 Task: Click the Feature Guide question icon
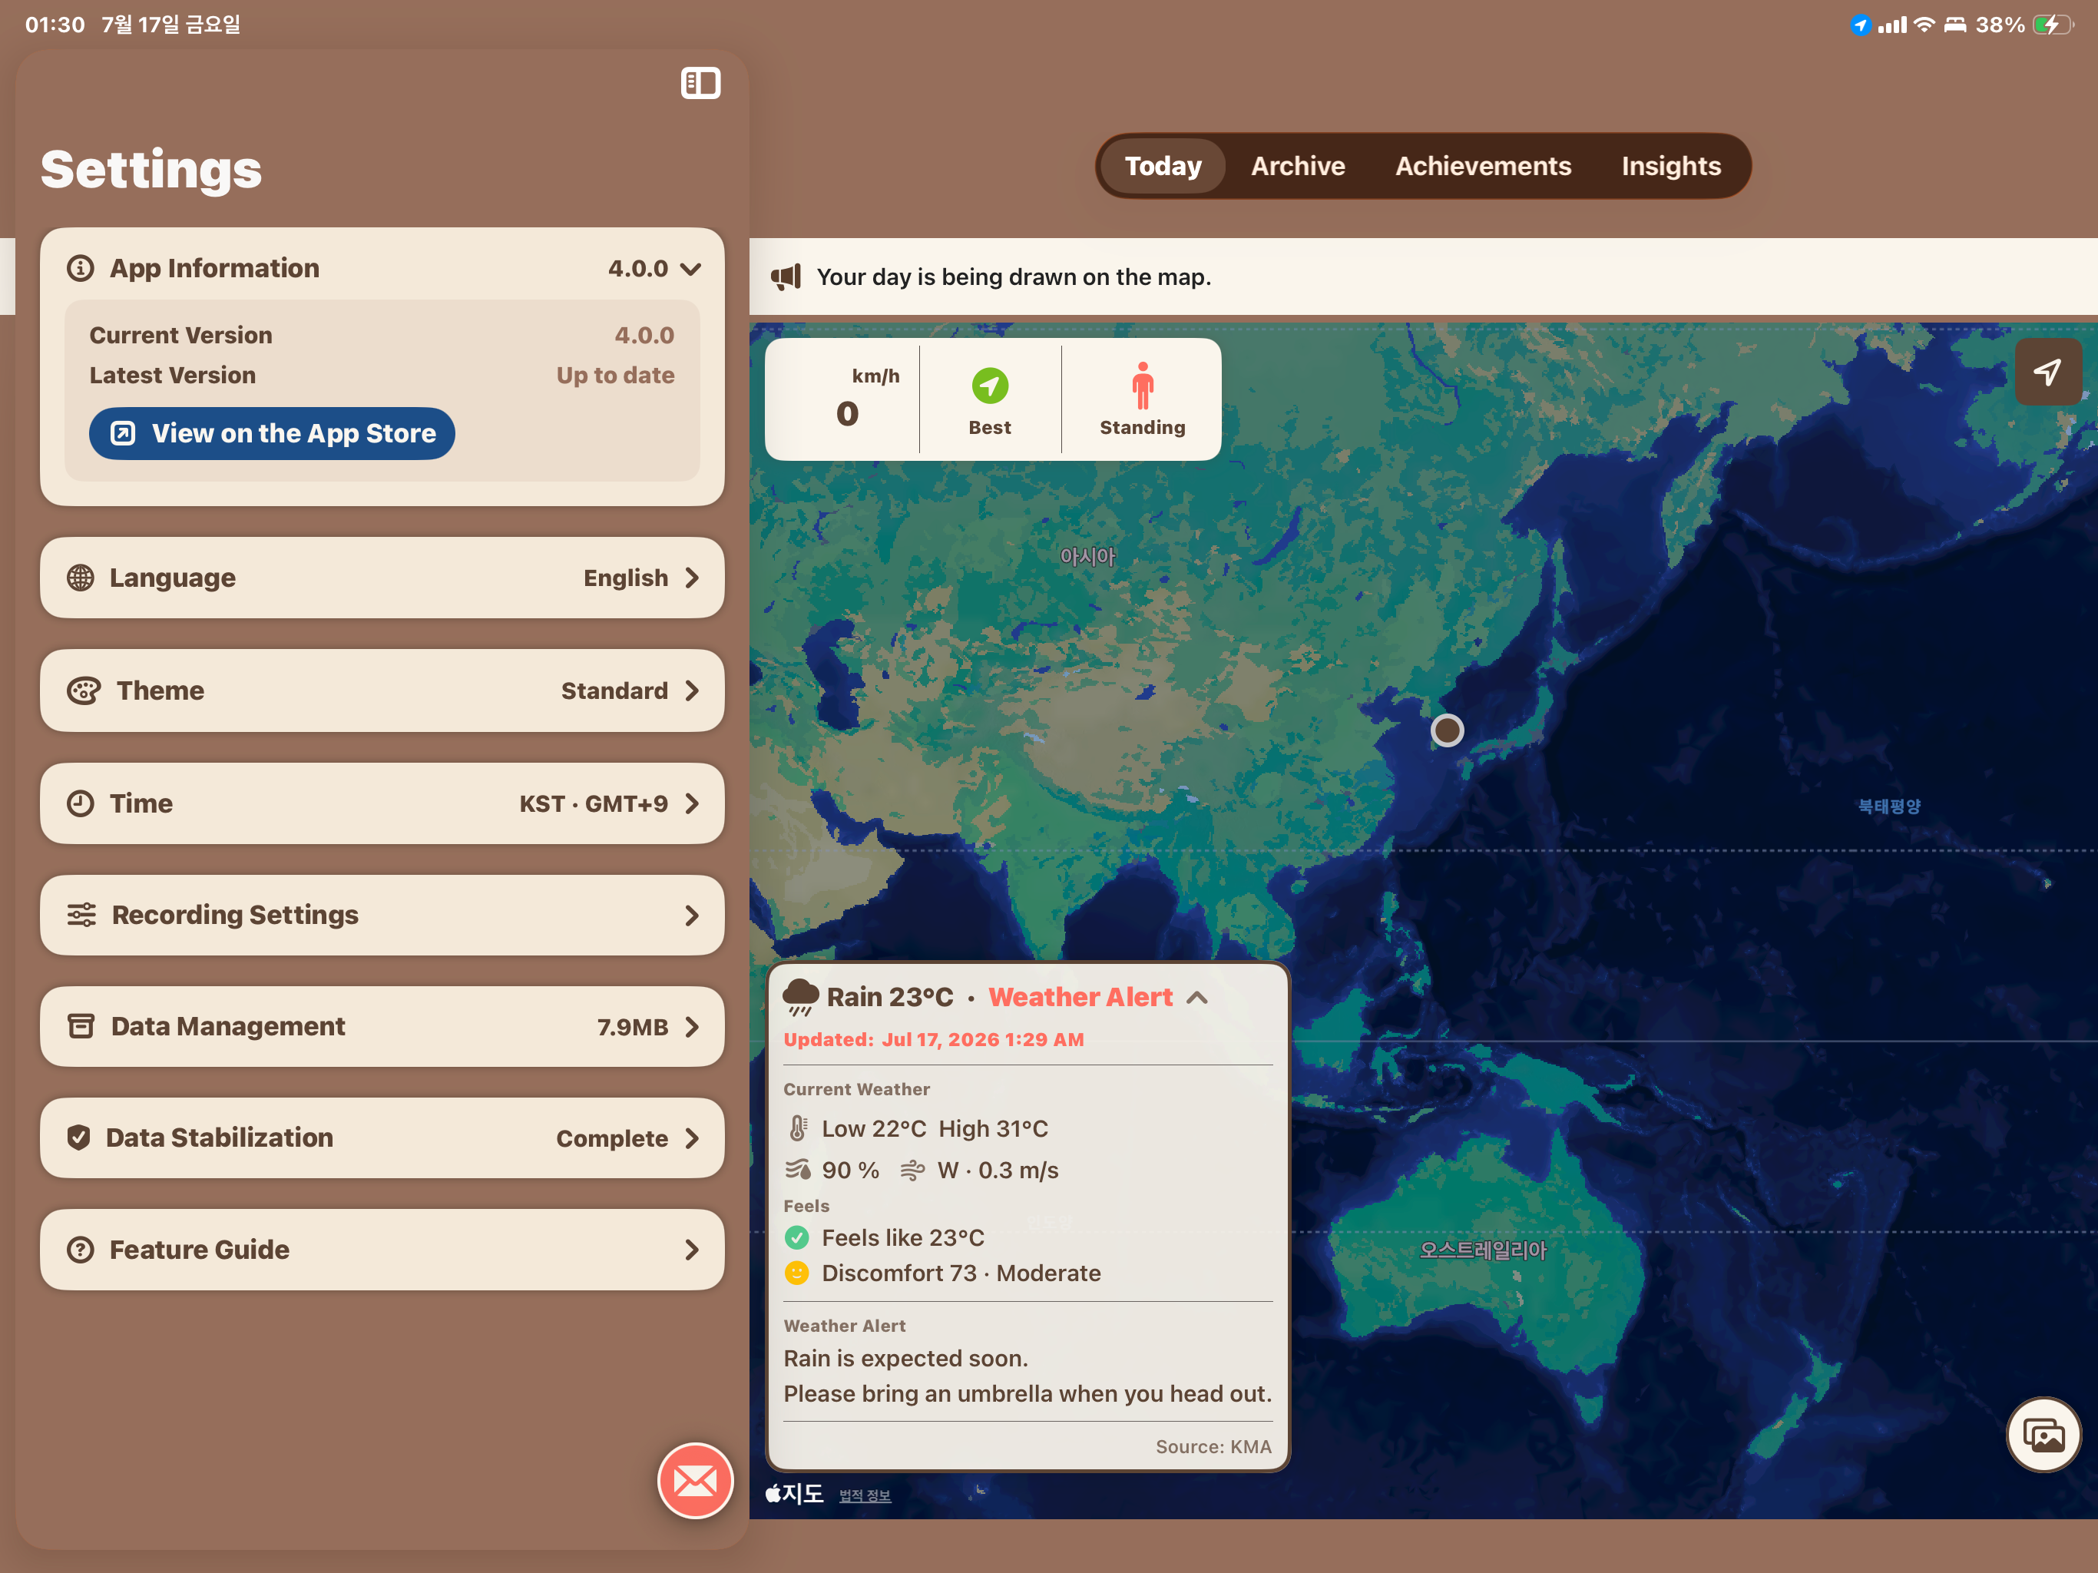click(x=81, y=1250)
